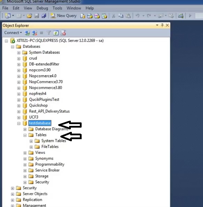Screen dimensions: 203x207
Task: Select the Nopcommerce3.80 database
Action: coord(45,88)
